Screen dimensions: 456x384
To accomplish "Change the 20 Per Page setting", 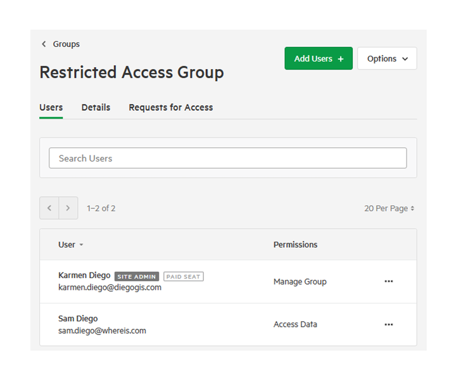I will pos(389,208).
